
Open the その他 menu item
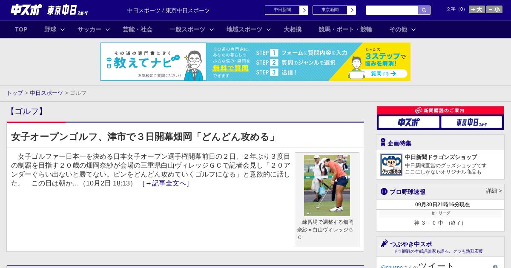pyautogui.click(x=398, y=29)
